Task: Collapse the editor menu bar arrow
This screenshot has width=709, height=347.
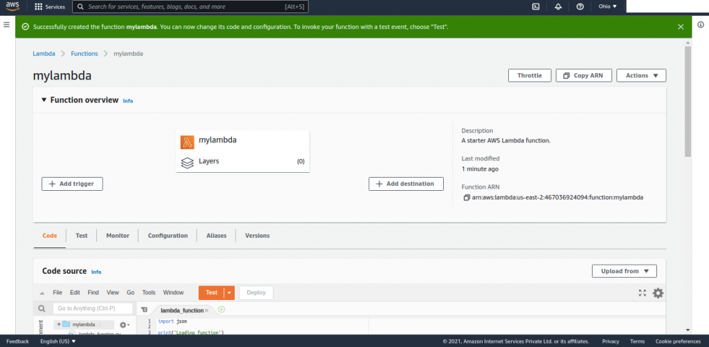Action: [x=42, y=293]
